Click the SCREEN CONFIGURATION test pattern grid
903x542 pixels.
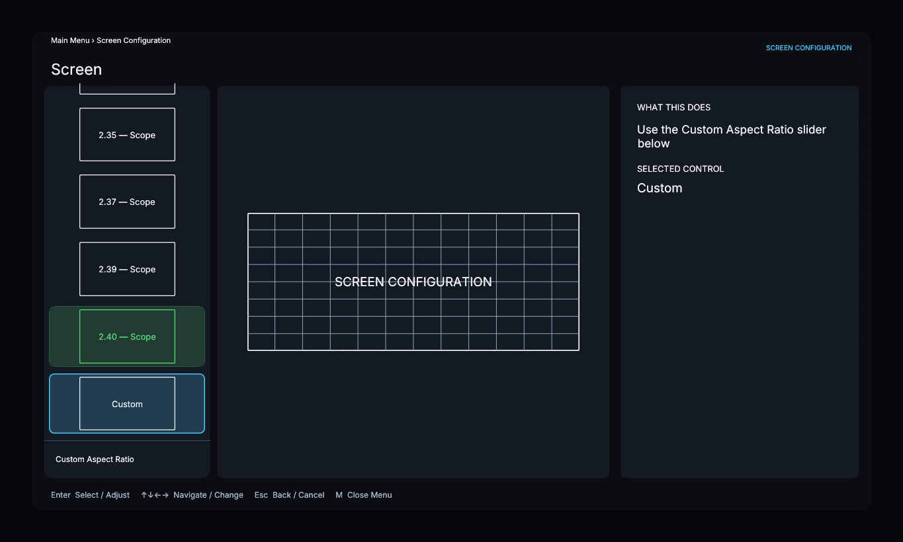click(413, 282)
